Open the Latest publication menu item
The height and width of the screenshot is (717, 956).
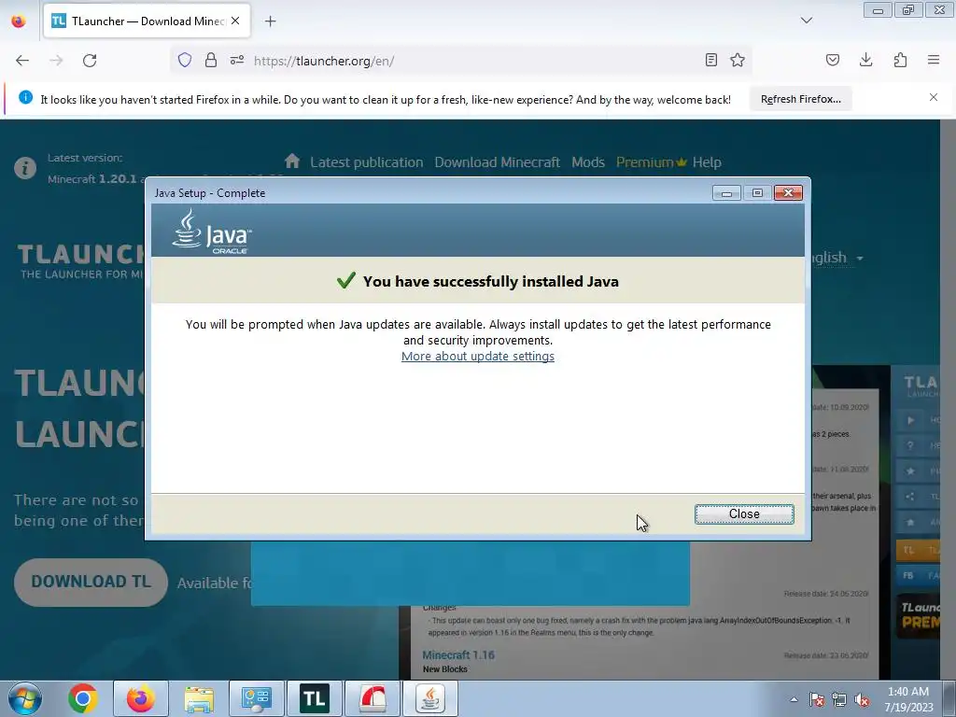(366, 162)
